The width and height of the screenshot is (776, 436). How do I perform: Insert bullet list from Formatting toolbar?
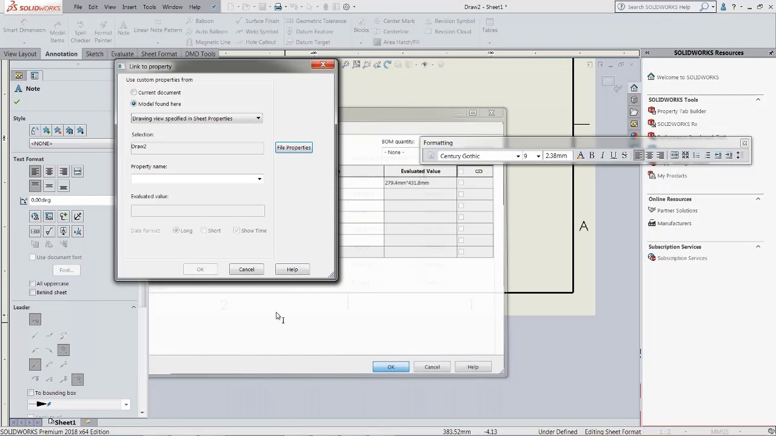(x=697, y=156)
